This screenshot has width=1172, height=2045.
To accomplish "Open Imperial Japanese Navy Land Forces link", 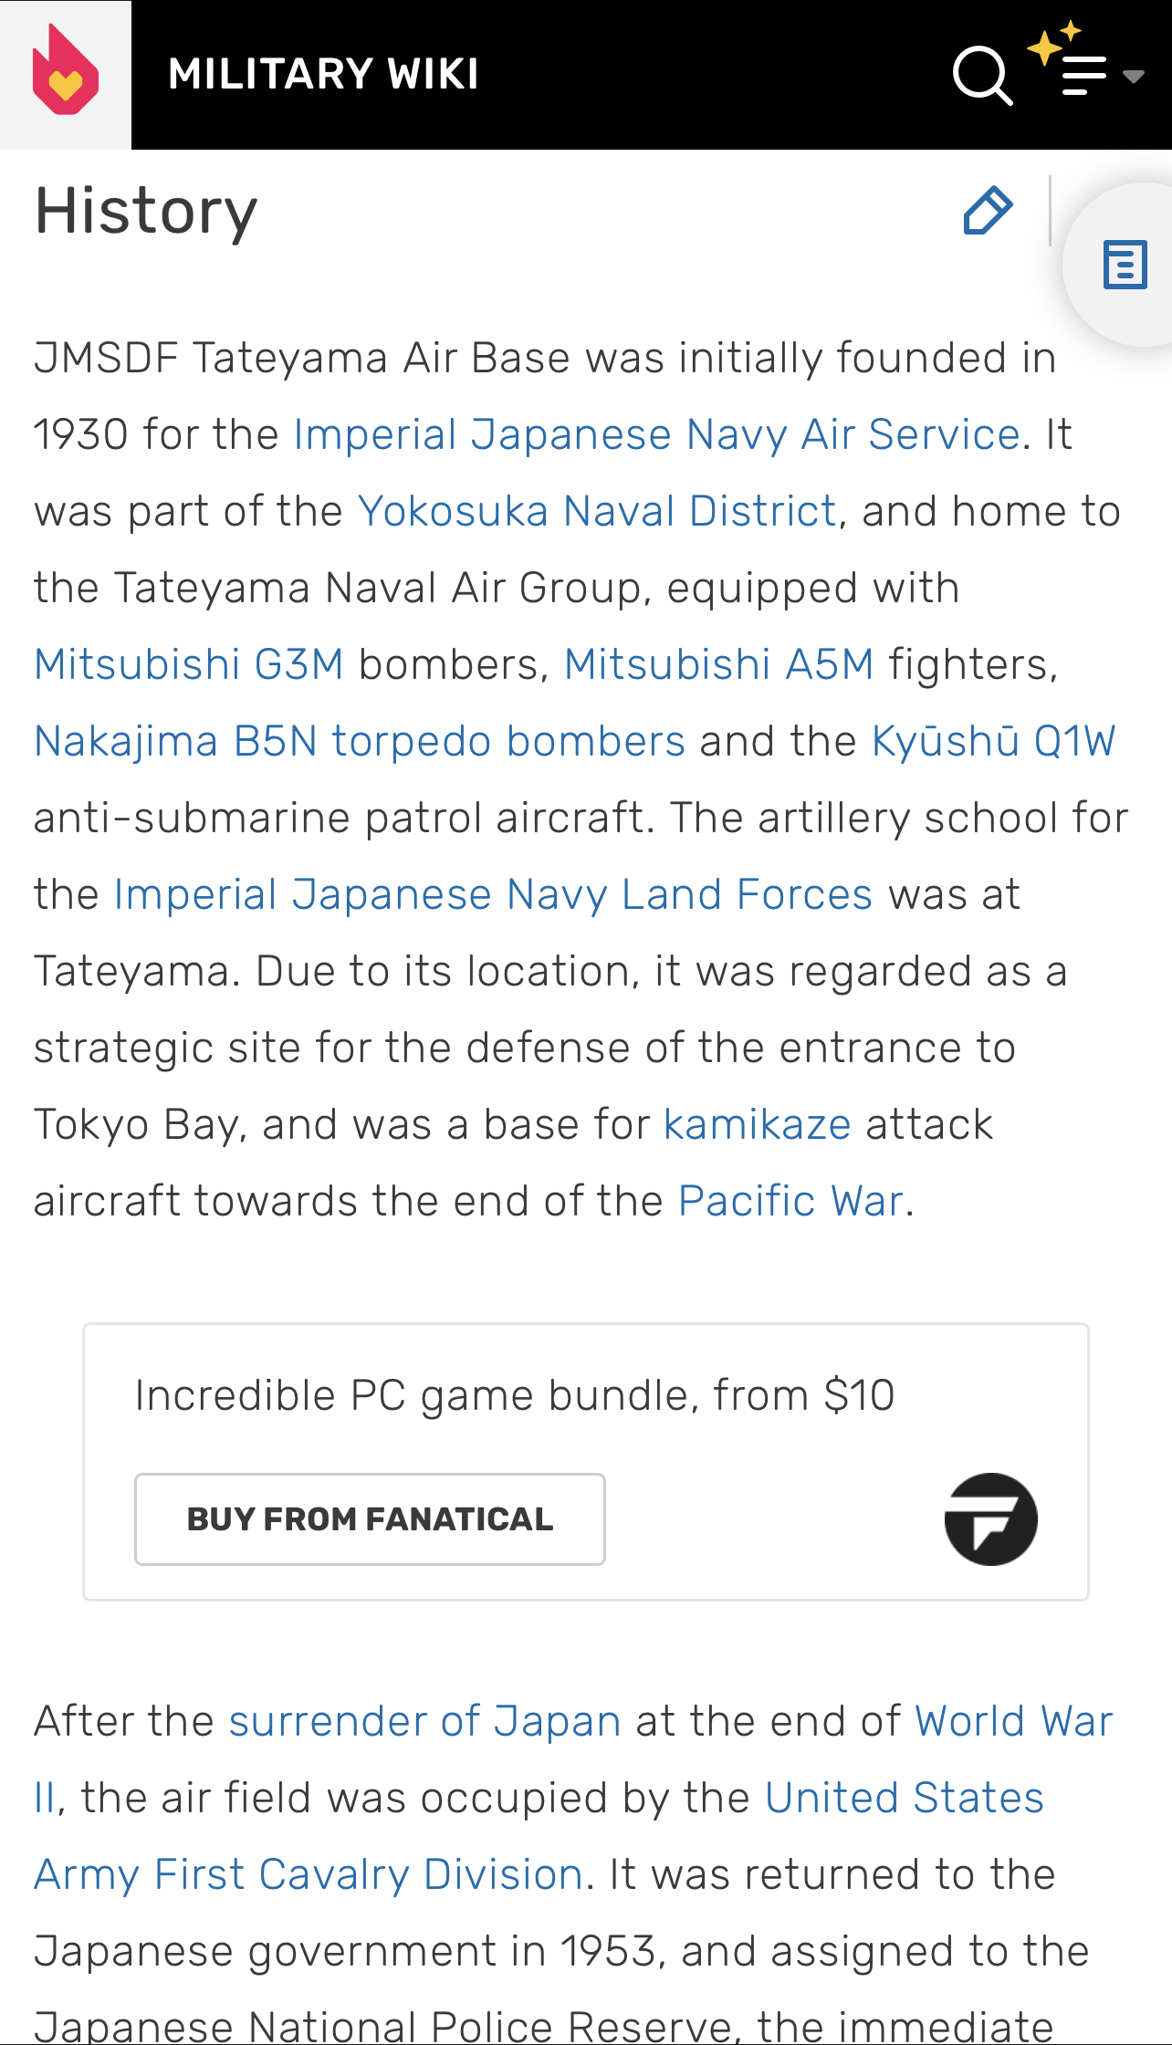I will click(x=493, y=895).
